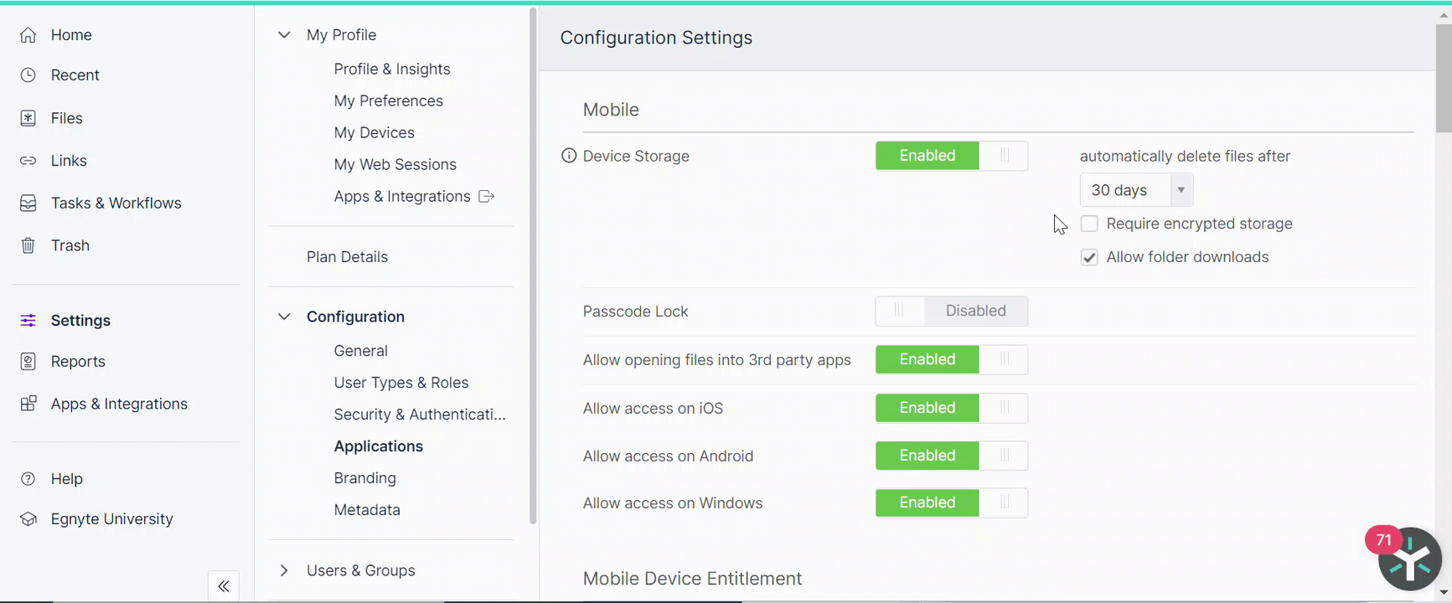Open Plan Details page

click(348, 257)
